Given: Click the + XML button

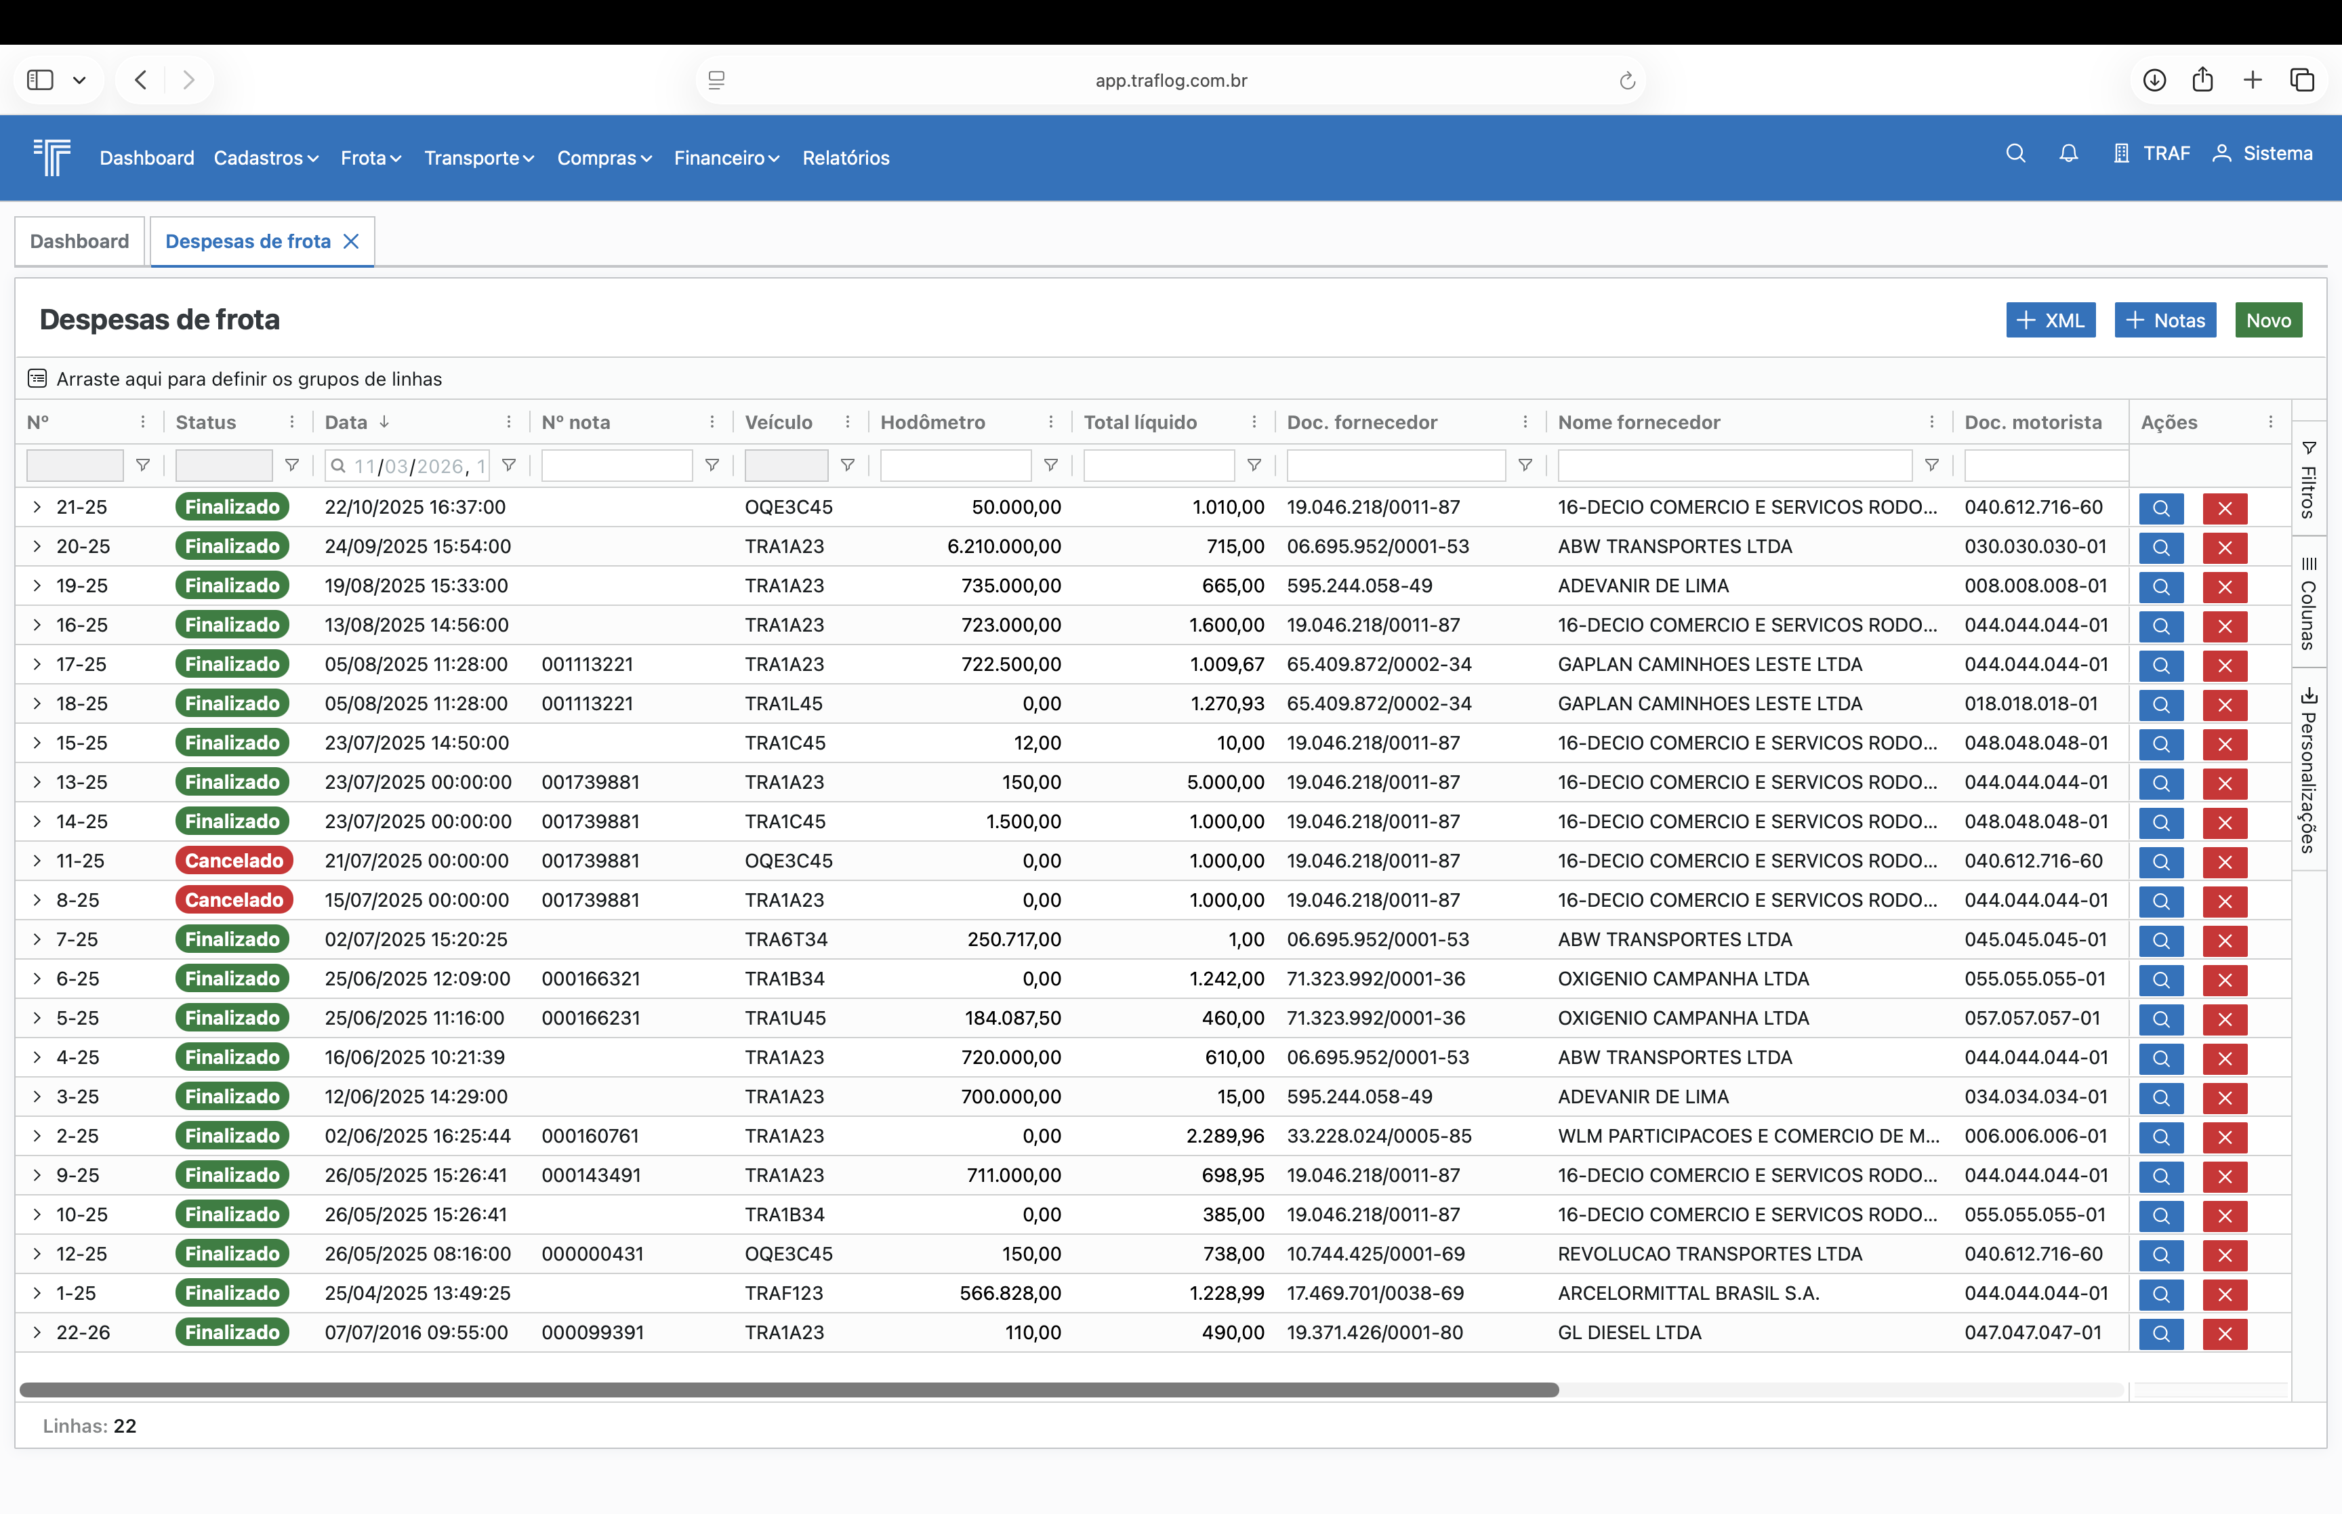Looking at the screenshot, I should [2050, 321].
